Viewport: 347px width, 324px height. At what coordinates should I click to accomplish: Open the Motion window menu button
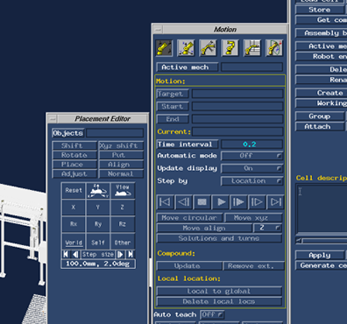[x=158, y=30]
